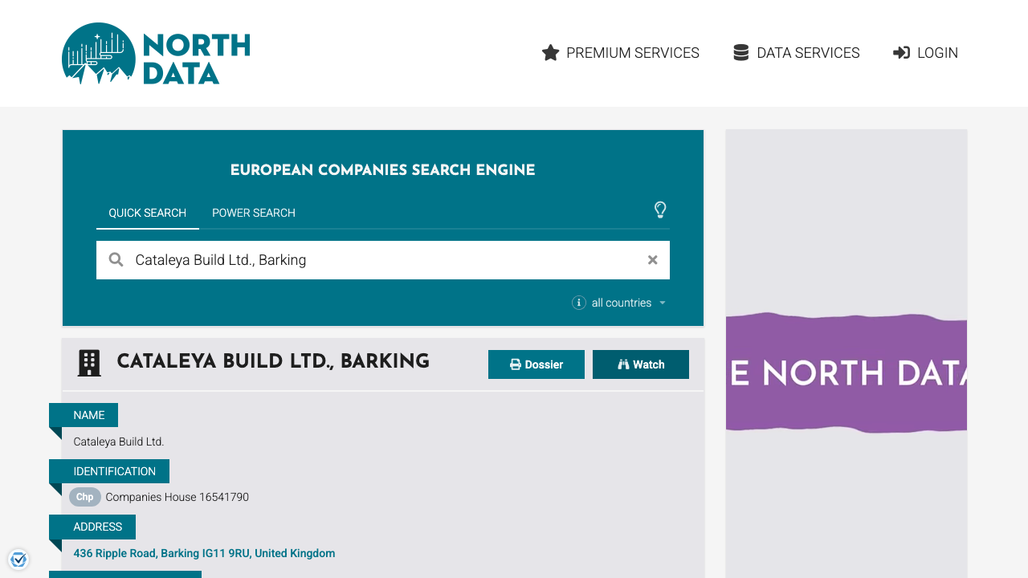Open the all countries dropdown
This screenshot has width=1028, height=578.
coord(621,303)
